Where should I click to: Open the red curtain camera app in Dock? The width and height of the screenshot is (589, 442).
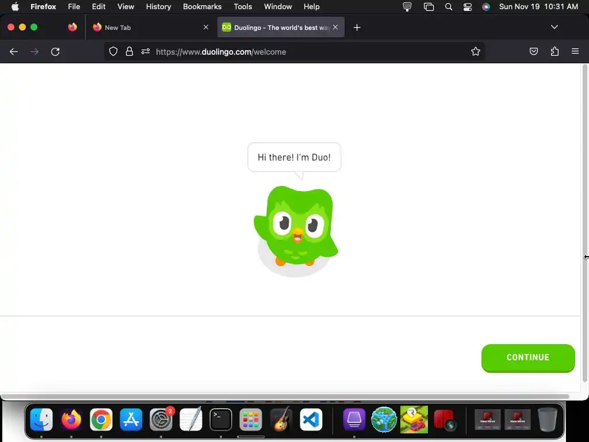point(445,420)
